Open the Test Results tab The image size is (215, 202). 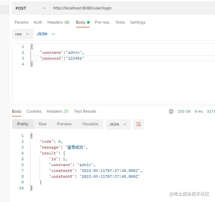(85, 111)
